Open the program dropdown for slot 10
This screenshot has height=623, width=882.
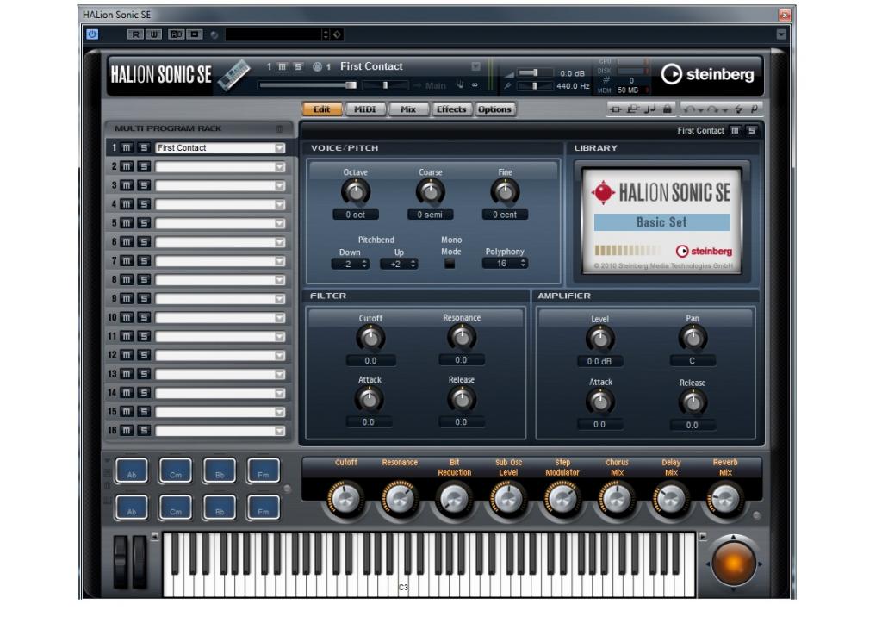[280, 318]
